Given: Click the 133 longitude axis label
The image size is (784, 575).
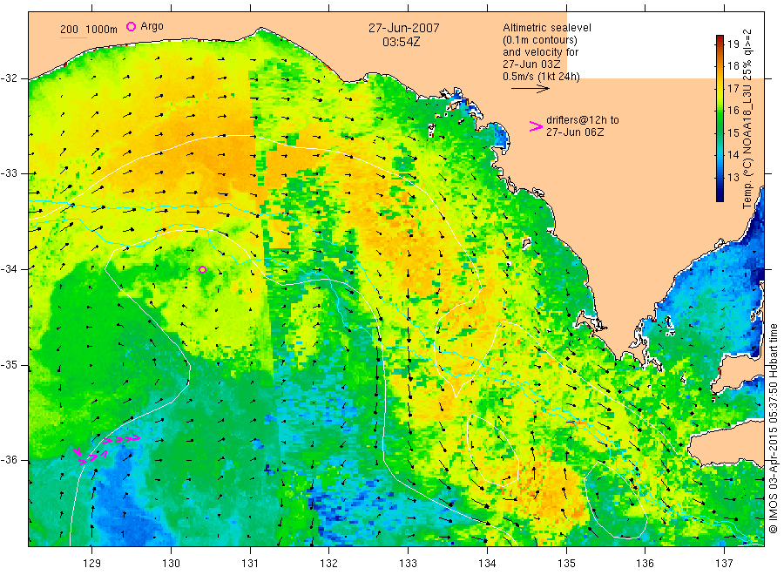Looking at the screenshot, I should point(408,564).
